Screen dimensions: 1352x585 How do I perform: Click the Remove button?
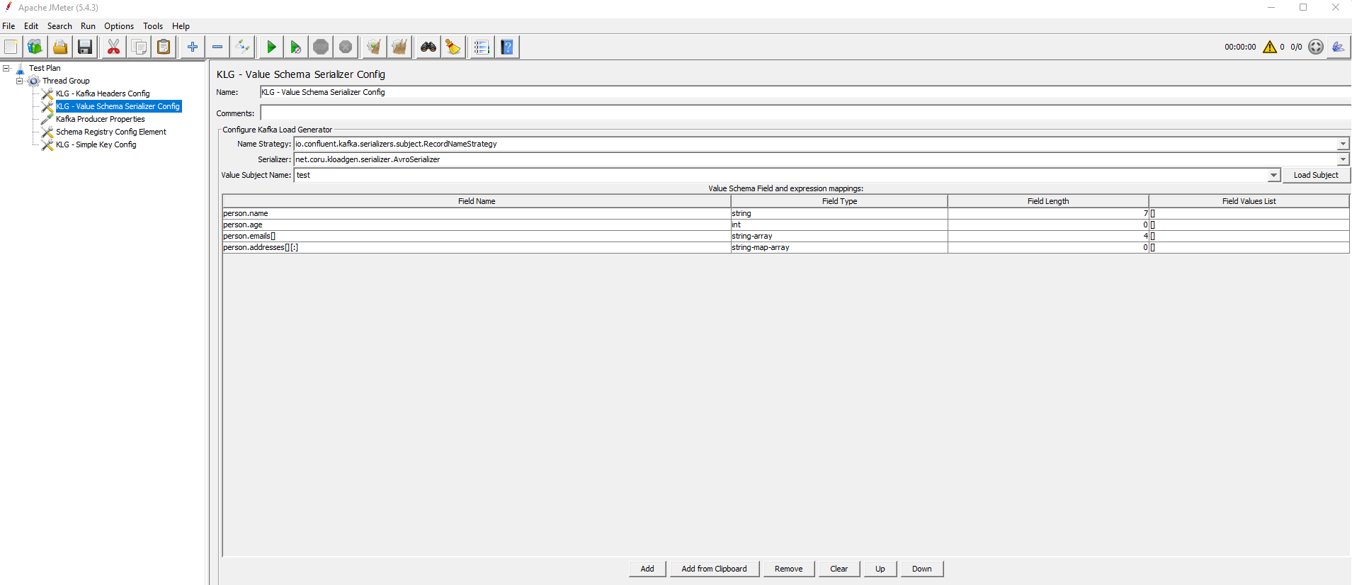[x=788, y=569]
